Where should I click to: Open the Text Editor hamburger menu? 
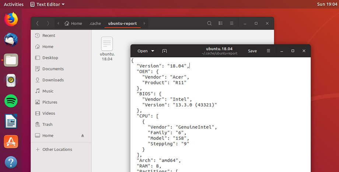(268, 51)
